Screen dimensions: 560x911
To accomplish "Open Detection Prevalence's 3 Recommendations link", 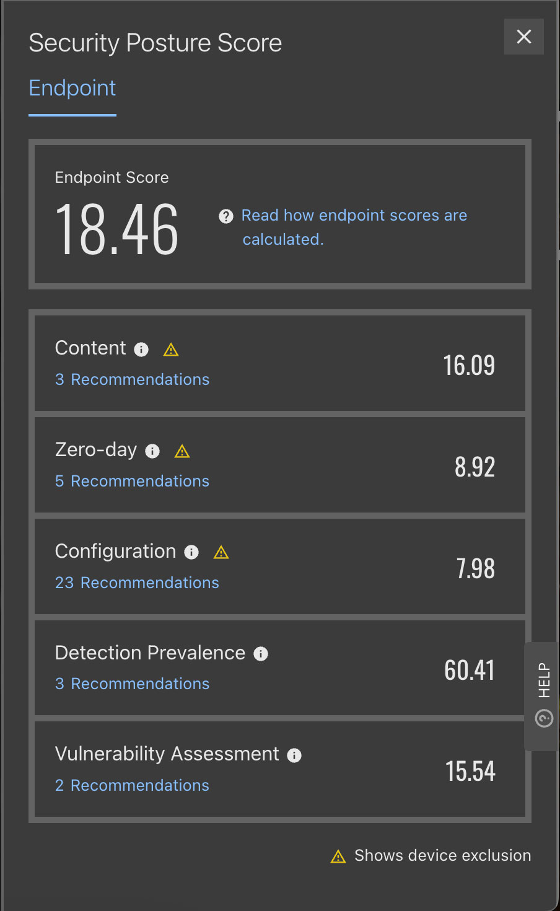I will coord(132,684).
